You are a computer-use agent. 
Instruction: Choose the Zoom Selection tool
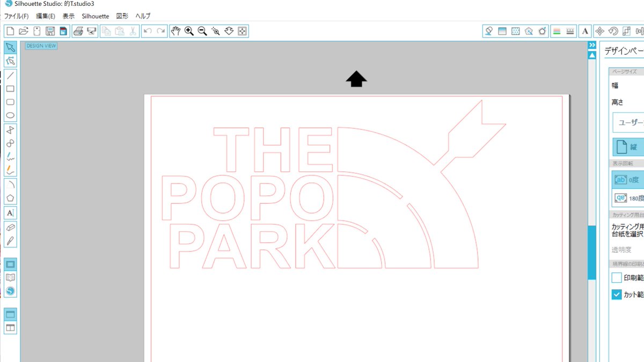coord(216,31)
